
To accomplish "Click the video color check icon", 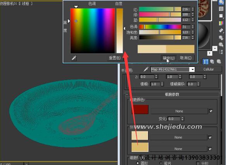I will (221, 23).
